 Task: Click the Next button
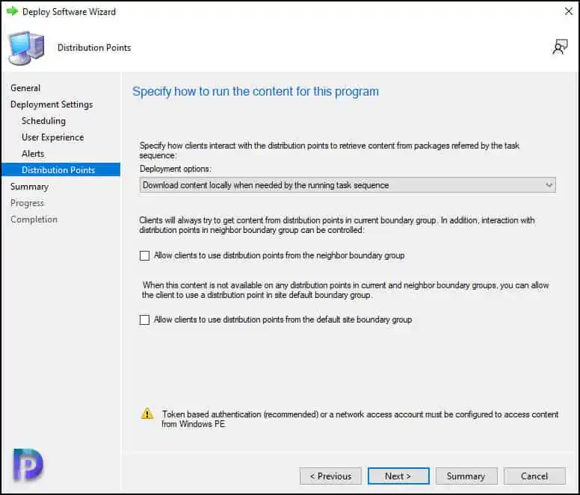click(398, 476)
